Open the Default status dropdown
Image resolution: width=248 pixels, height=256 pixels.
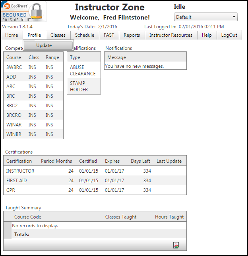(x=205, y=17)
